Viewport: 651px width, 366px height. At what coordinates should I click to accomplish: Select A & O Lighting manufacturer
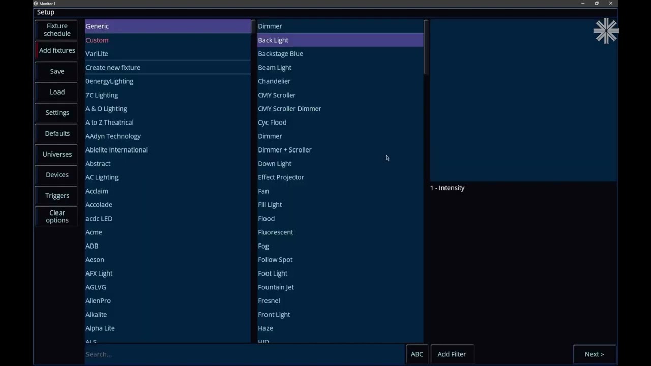(x=168, y=109)
